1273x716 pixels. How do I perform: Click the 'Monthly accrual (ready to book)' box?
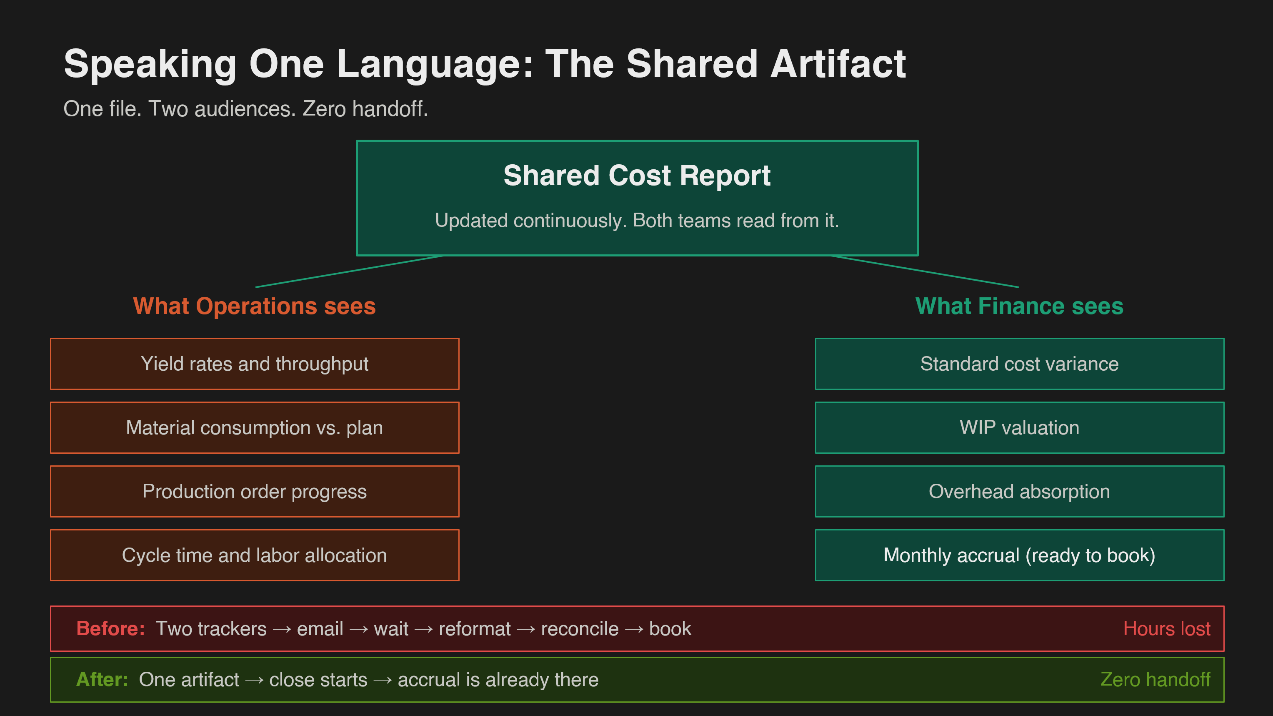coord(1020,555)
